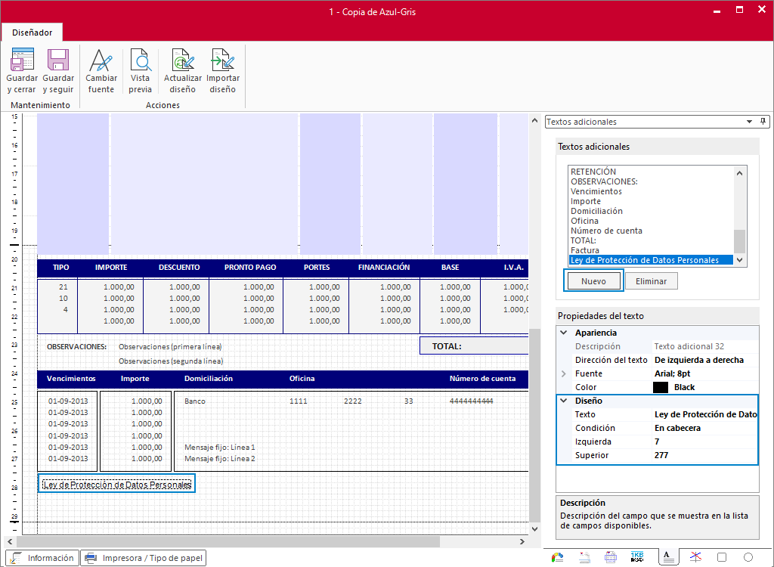Toggle the pin on Textos adicionales panel
774x567 pixels.
[x=763, y=122]
